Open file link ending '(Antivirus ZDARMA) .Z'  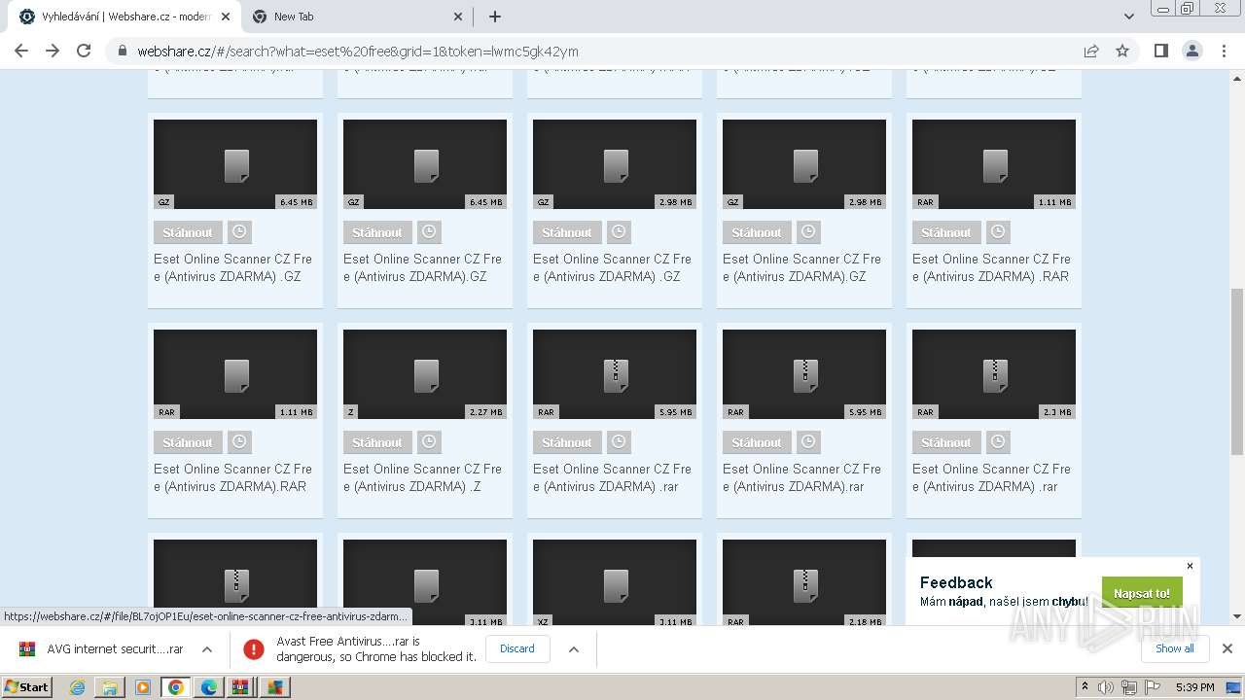coord(422,477)
